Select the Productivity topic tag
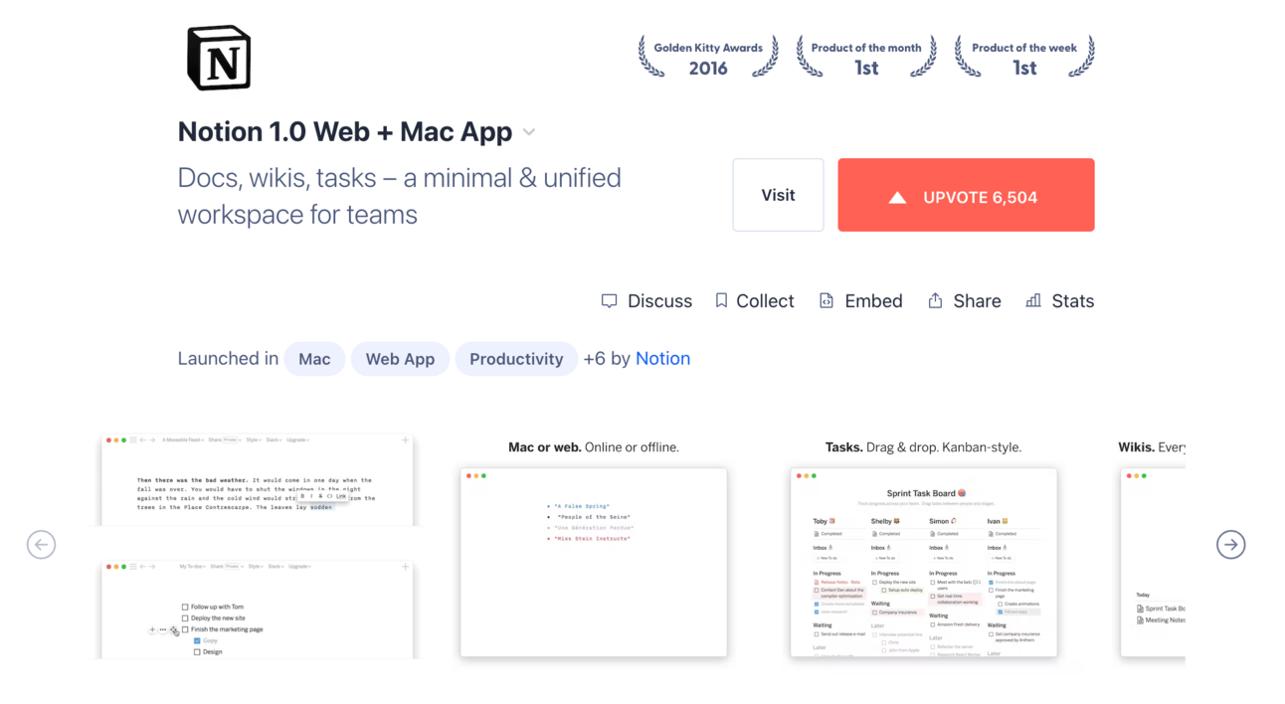The height and width of the screenshot is (704, 1285). [516, 359]
